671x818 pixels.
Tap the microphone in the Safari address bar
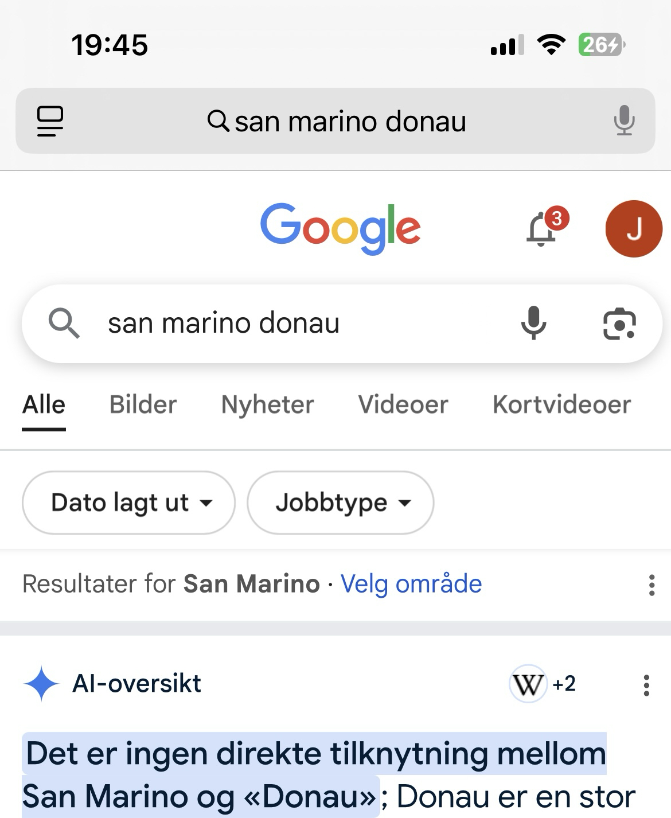pos(624,121)
